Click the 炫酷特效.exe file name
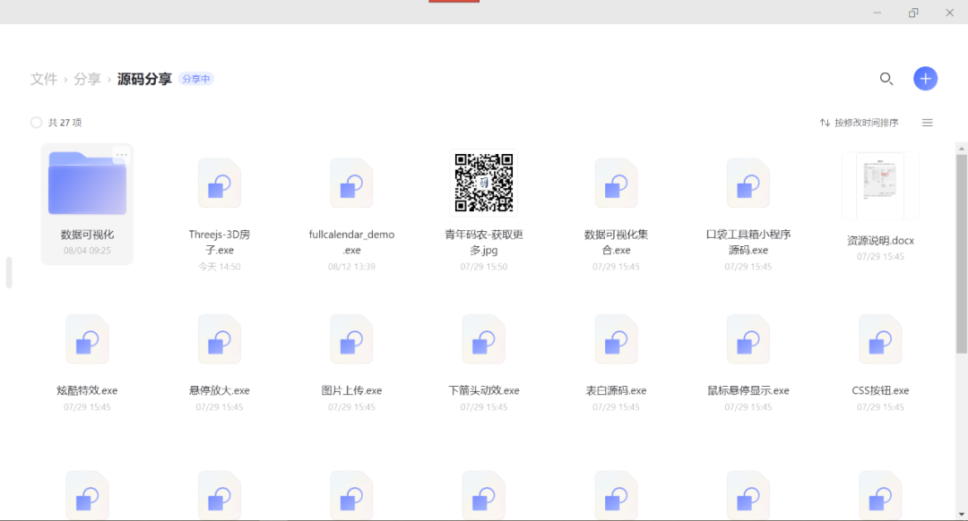968x521 pixels. [87, 390]
